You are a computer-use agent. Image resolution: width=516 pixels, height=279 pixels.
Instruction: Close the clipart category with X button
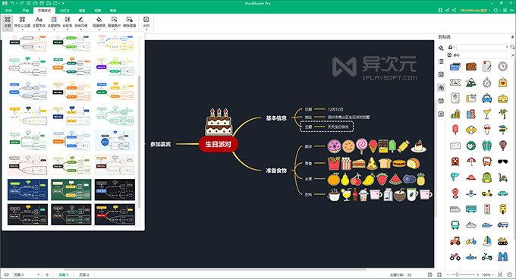point(512,55)
